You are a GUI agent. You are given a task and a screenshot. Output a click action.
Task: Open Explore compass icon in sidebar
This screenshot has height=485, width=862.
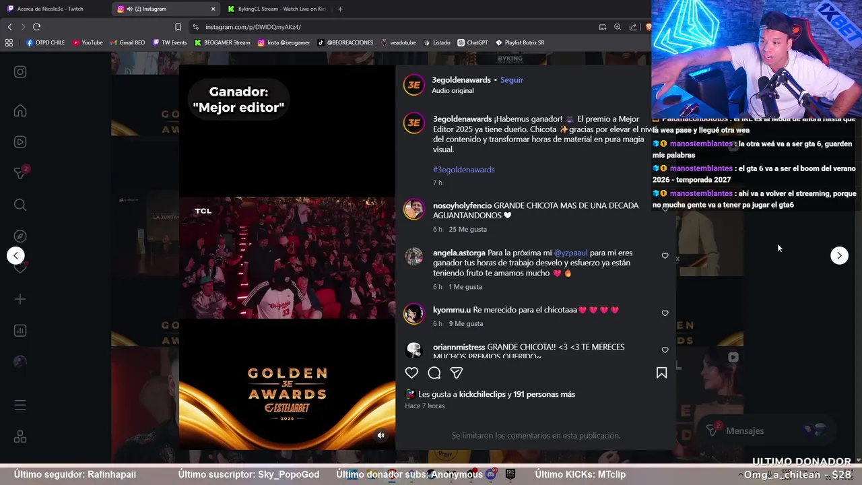20,236
